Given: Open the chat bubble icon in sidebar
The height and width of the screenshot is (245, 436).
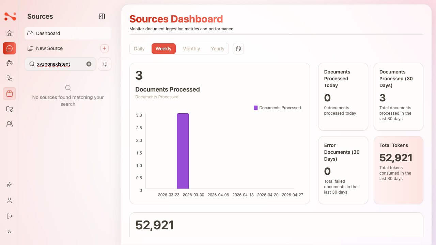Looking at the screenshot, I should pos(10,48).
